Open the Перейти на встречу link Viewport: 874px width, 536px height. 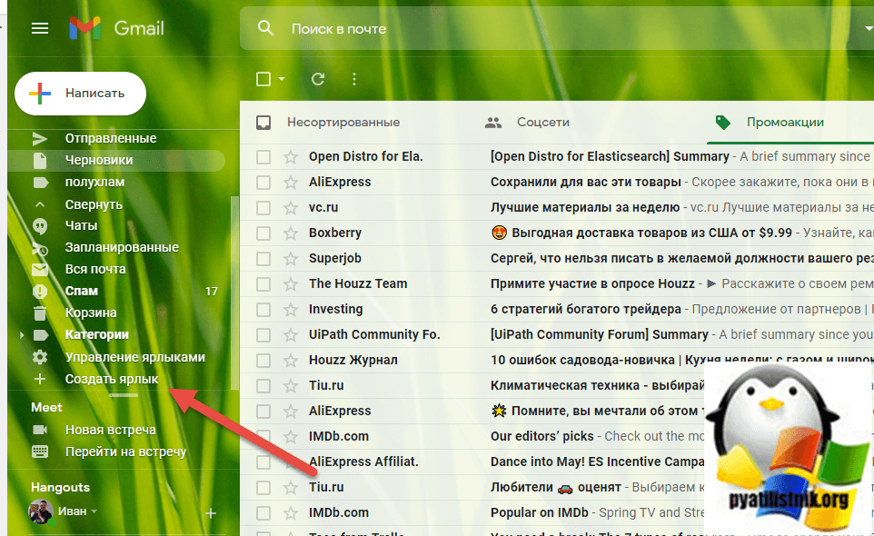[x=125, y=452]
